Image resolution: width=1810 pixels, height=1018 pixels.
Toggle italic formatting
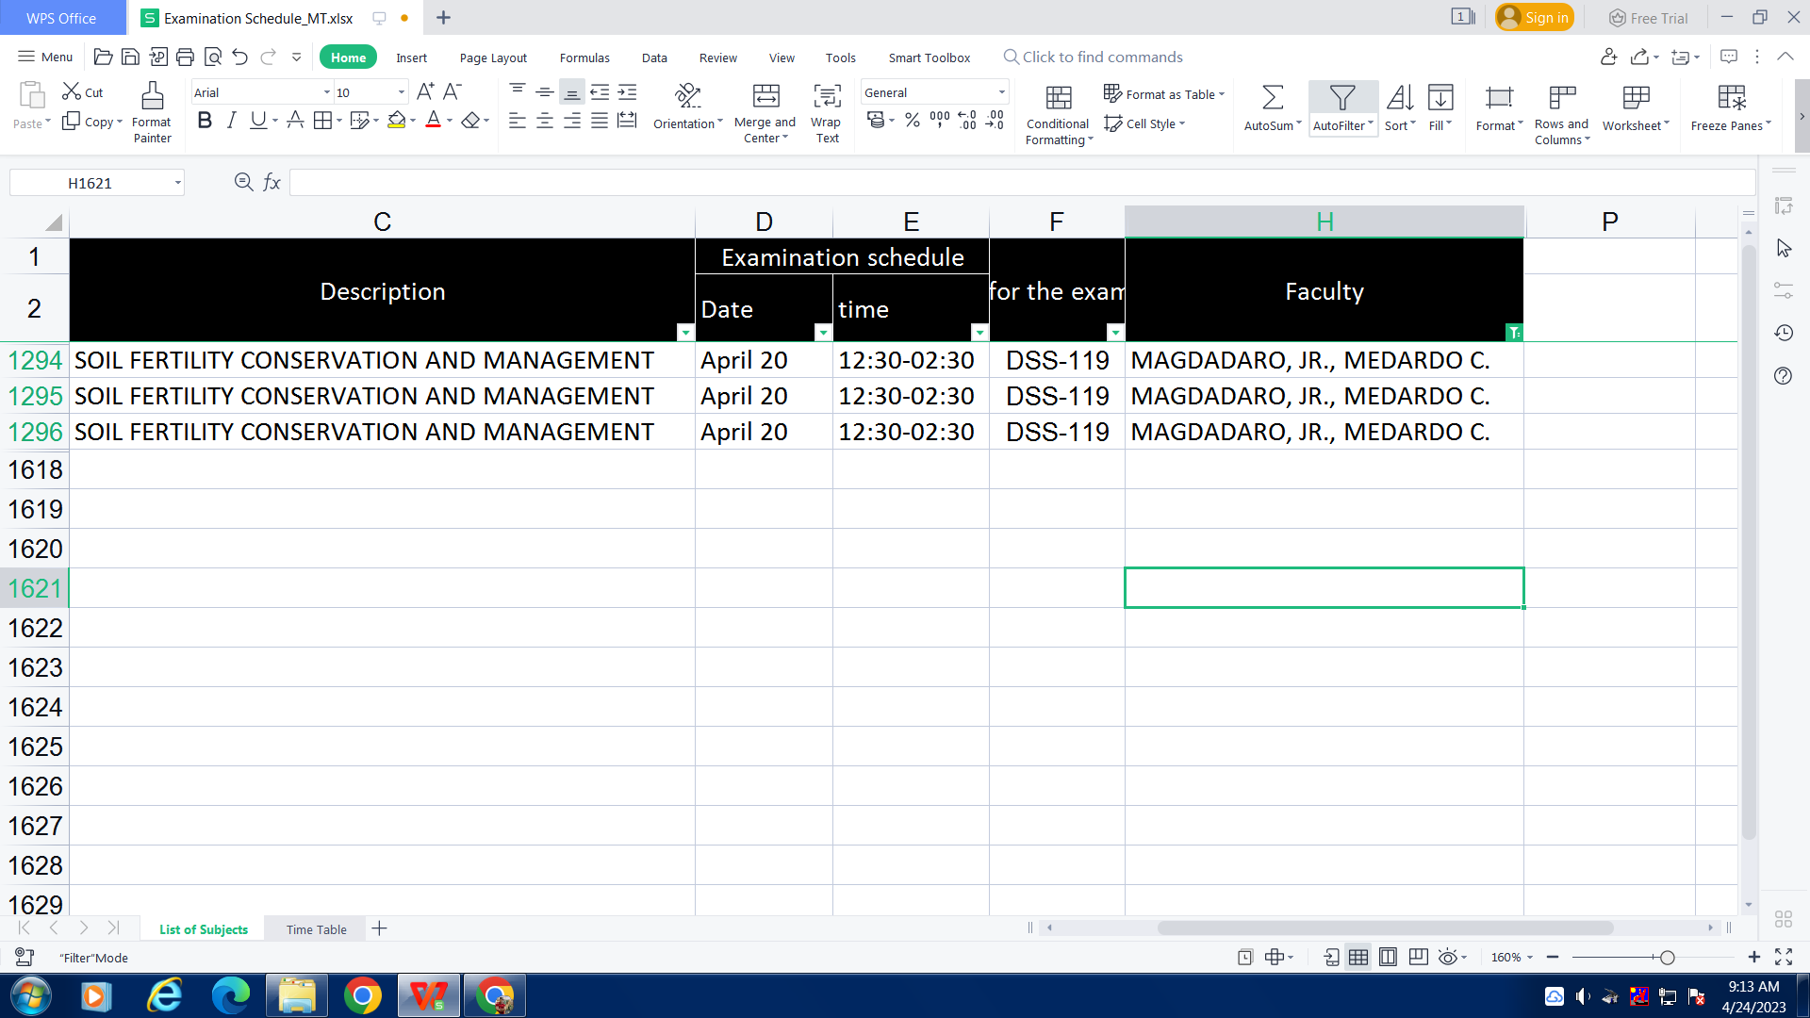(231, 121)
